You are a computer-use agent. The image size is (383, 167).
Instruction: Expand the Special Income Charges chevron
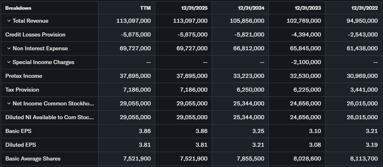9,62
